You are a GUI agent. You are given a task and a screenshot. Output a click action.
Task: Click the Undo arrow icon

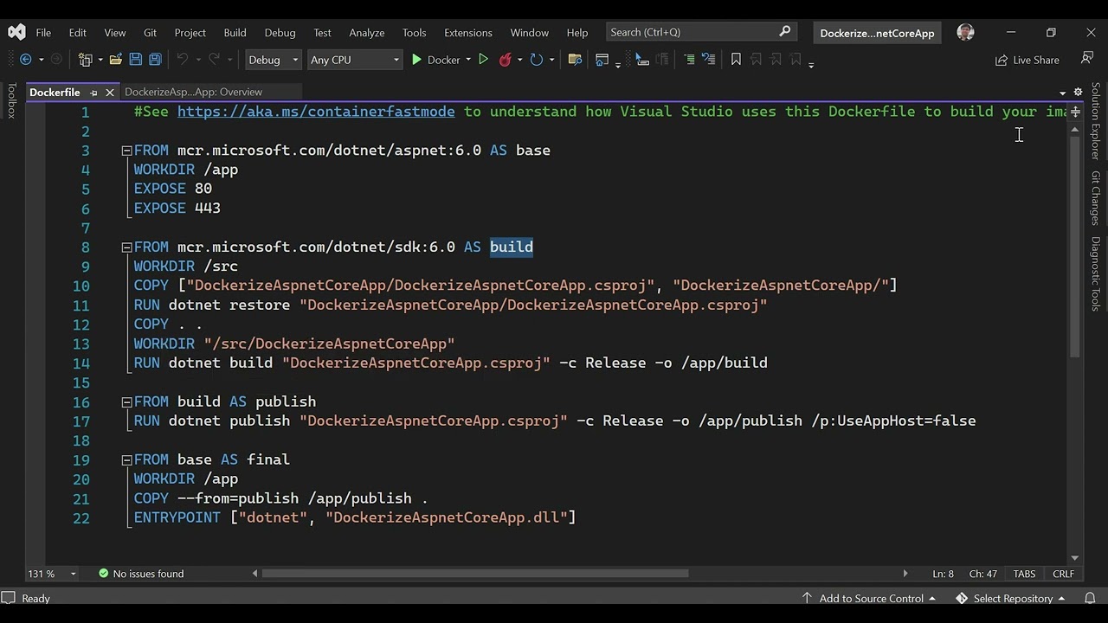point(182,60)
